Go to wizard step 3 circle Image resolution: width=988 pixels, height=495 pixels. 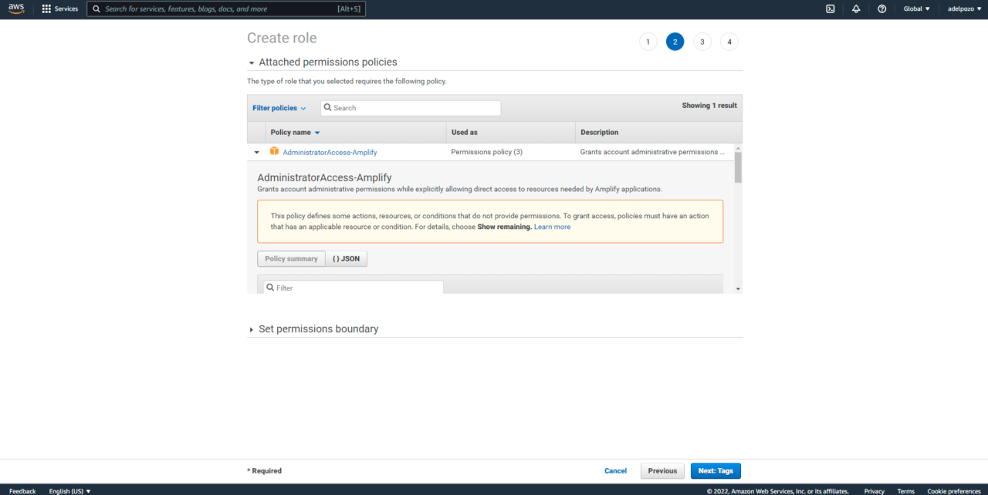[x=702, y=42]
